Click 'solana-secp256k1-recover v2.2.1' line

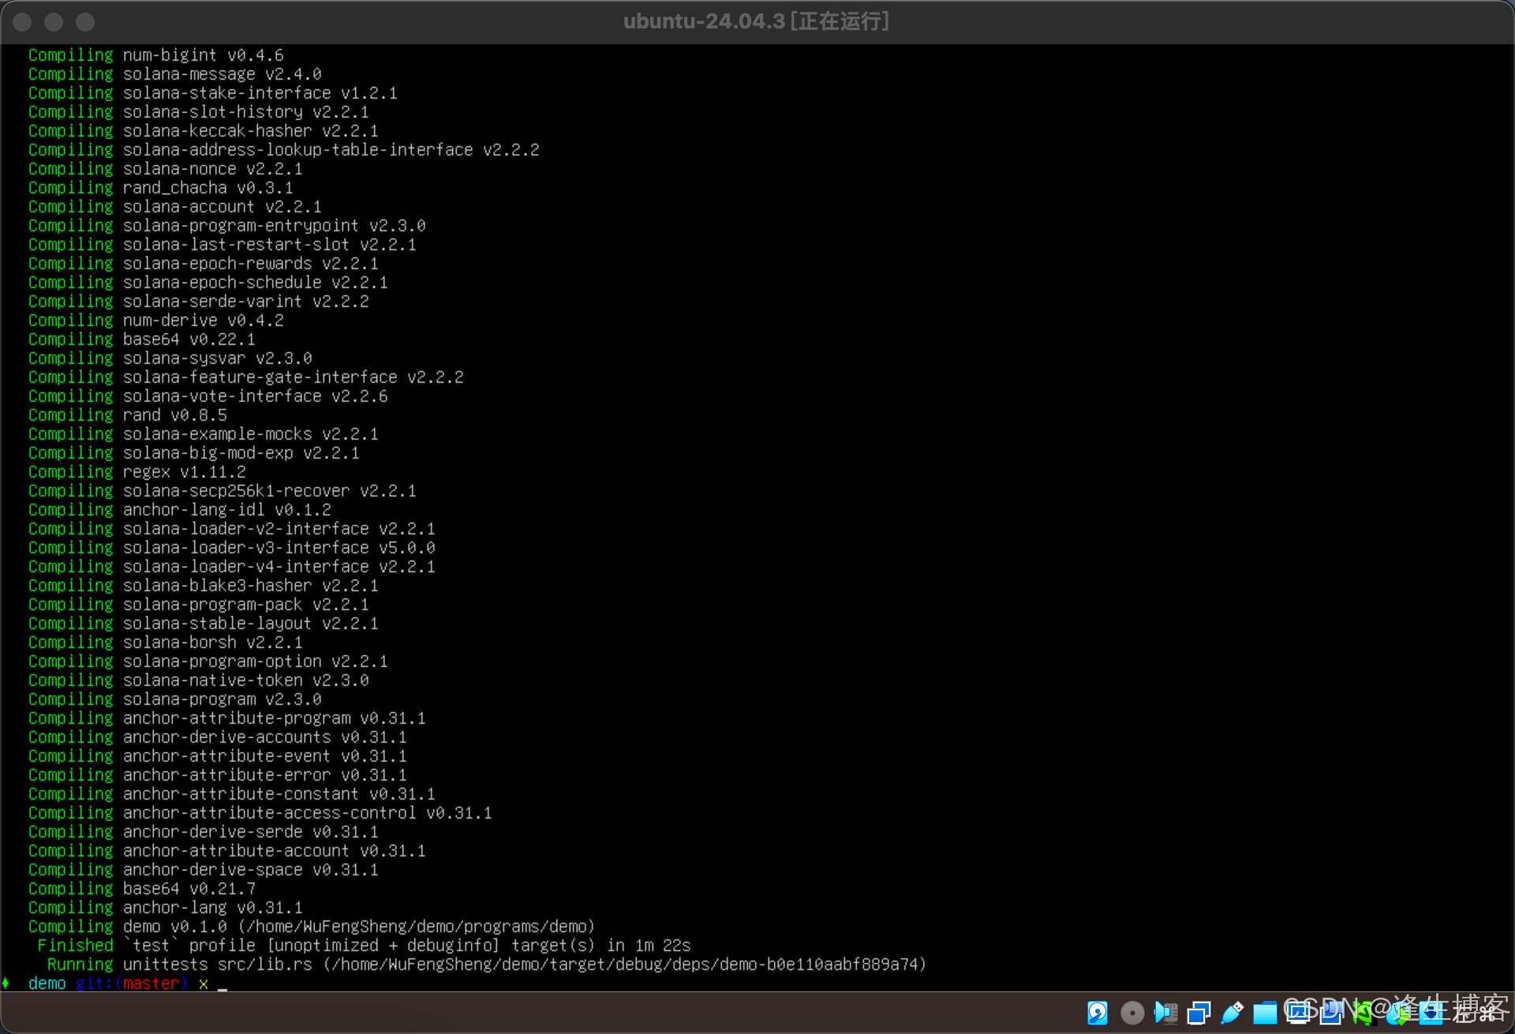[x=270, y=491]
